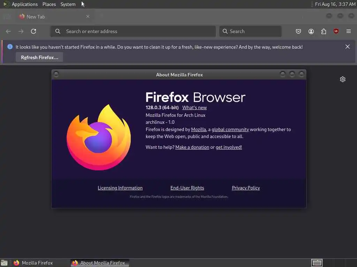Open the uBlock Origin shield icon

point(336,31)
